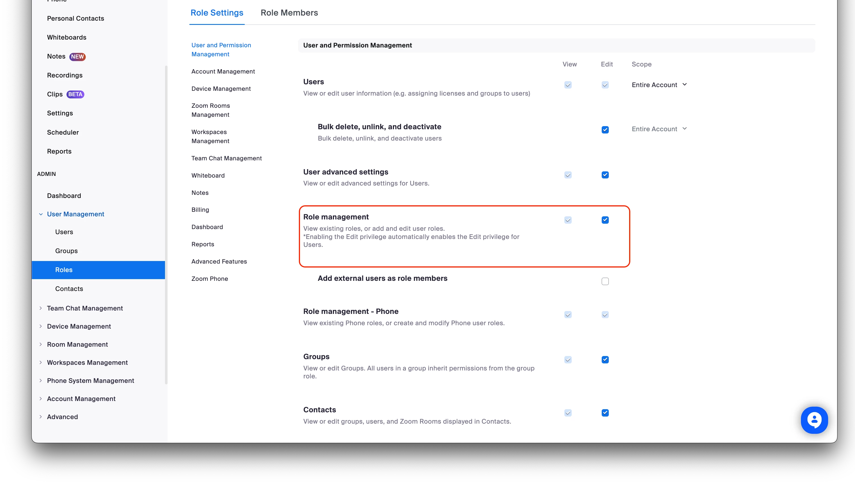The width and height of the screenshot is (855, 483).
Task: Open Users scope Entire Account dropdown
Action: [x=659, y=85]
